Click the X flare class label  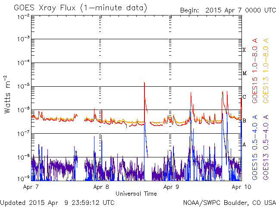click(x=244, y=50)
